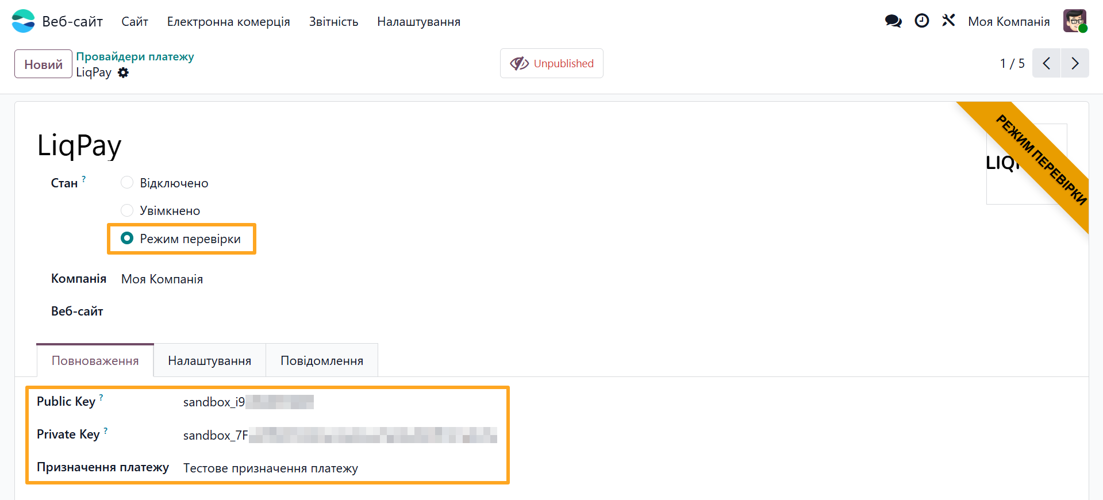This screenshot has width=1103, height=500.
Task: Click the help mark beside Стан
Action: click(x=84, y=179)
